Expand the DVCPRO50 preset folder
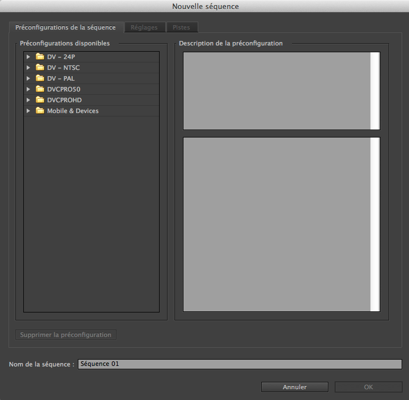 point(28,89)
